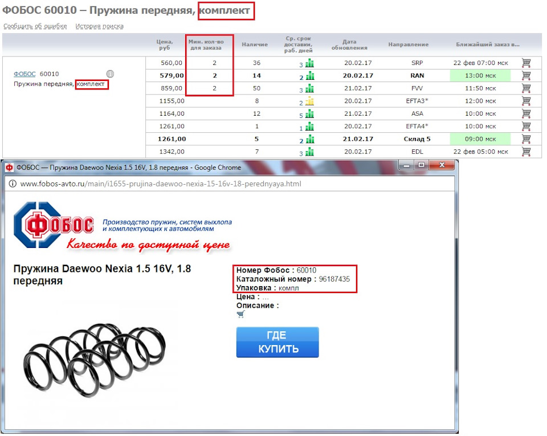Add the 579,00 RAN offer to cart
This screenshot has height=436, width=547.
526,75
